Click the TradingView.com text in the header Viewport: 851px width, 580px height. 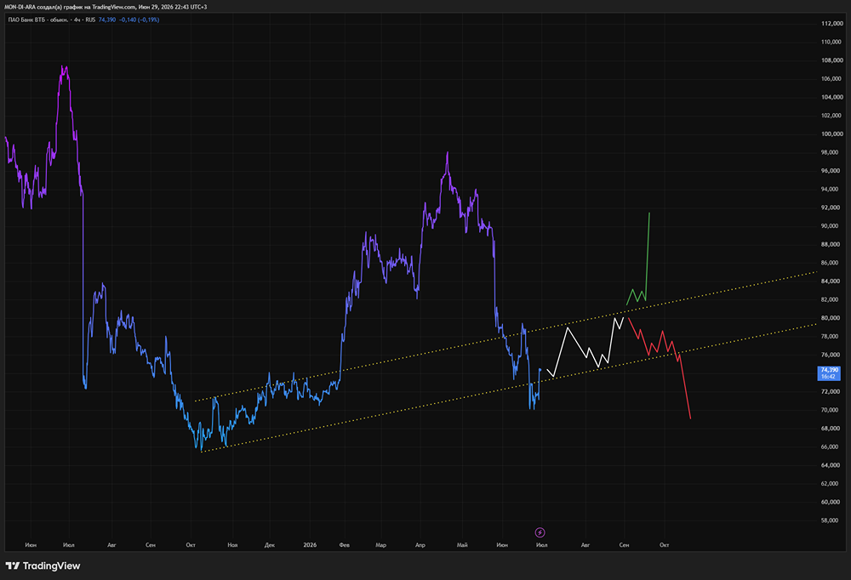point(113,7)
